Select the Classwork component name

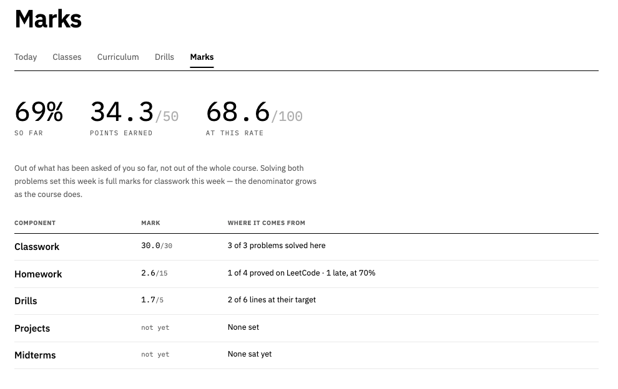[x=37, y=247]
